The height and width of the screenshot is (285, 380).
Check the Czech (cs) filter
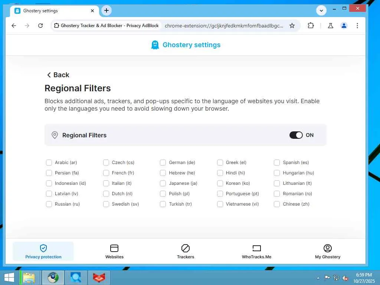click(106, 163)
